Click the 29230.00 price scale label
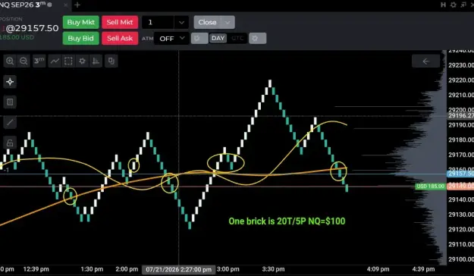 pos(461,65)
